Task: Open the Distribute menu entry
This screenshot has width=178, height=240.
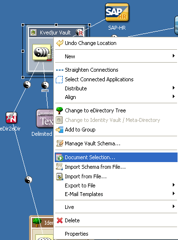Action: point(116,88)
